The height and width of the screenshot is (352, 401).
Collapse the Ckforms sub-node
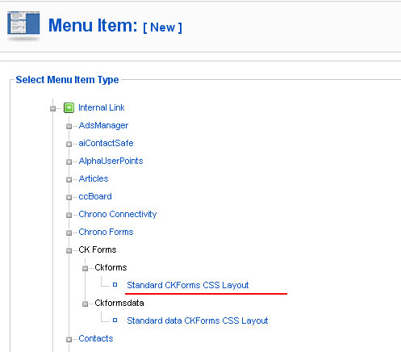85,268
